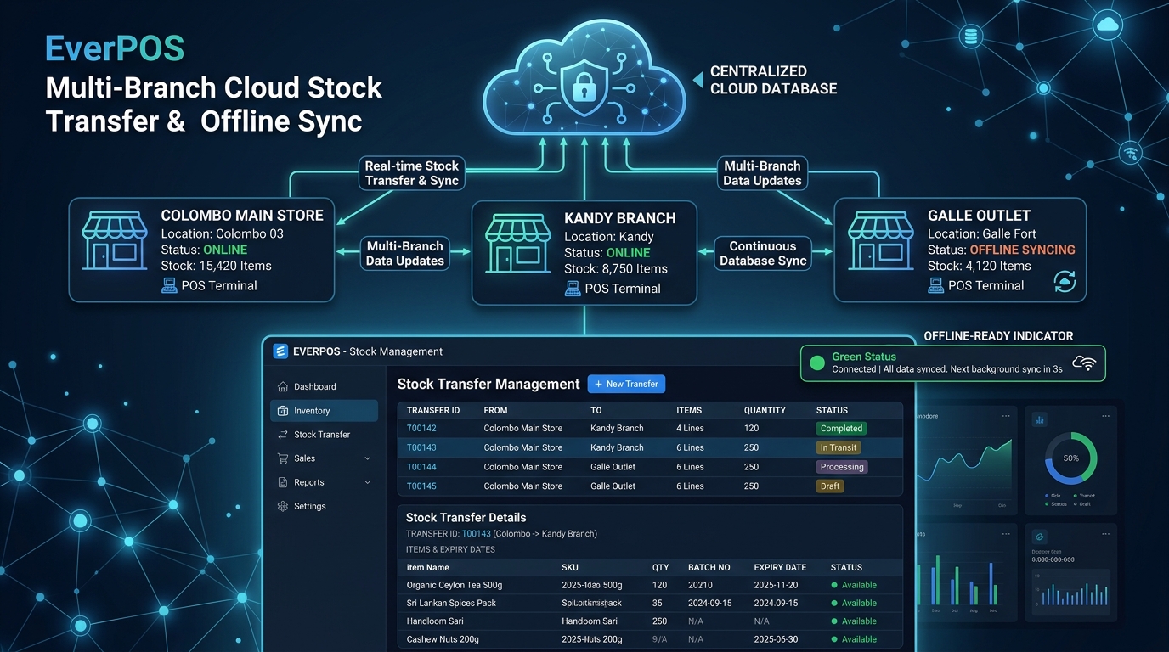Click the Galle Outlet shop icon
Image resolution: width=1169 pixels, height=652 pixels.
point(879,241)
